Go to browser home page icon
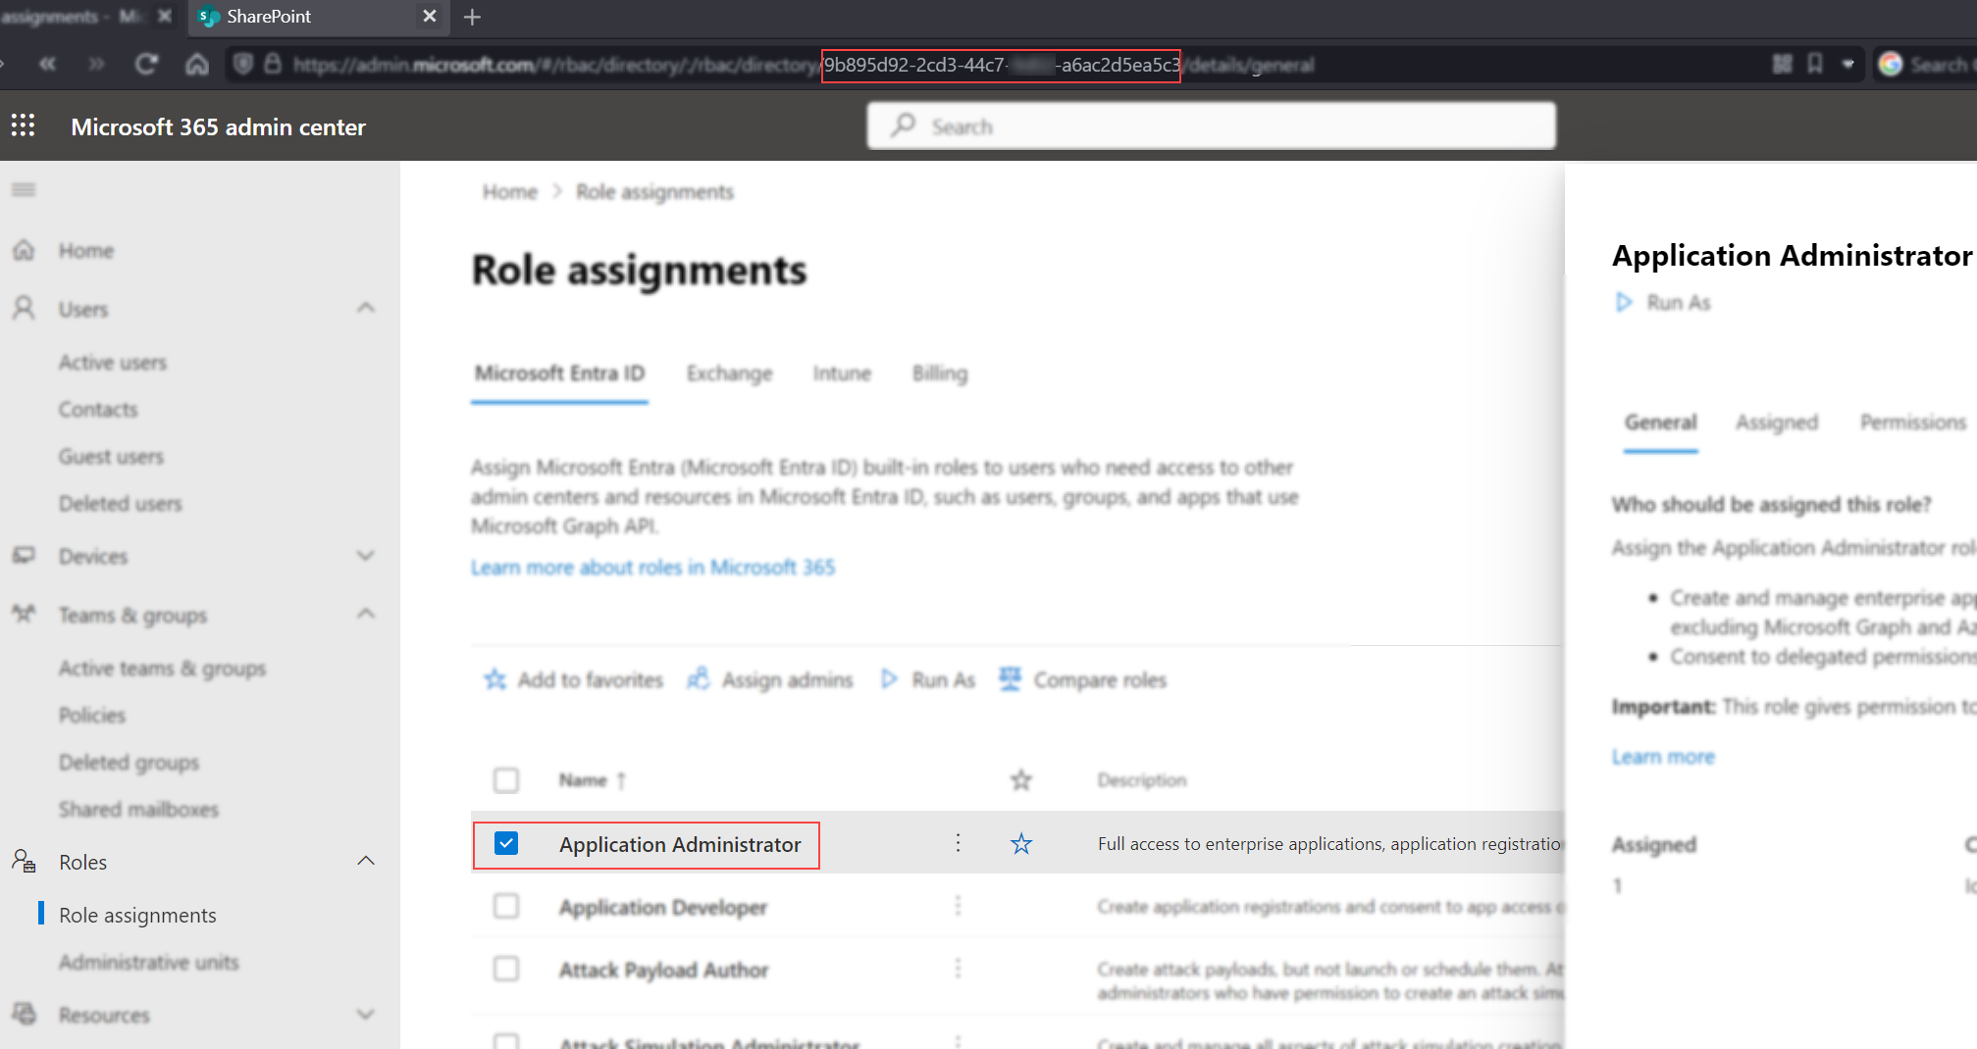1977x1049 pixels. click(197, 65)
